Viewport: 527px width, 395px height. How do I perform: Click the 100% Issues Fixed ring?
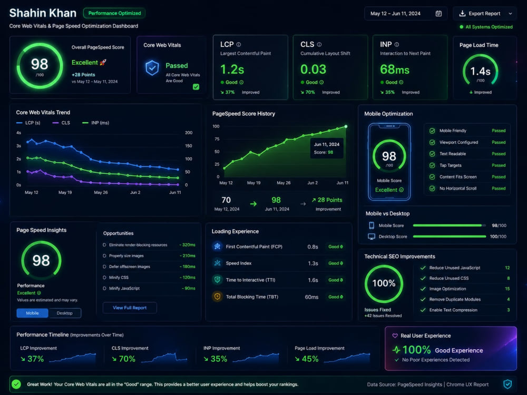point(384,283)
